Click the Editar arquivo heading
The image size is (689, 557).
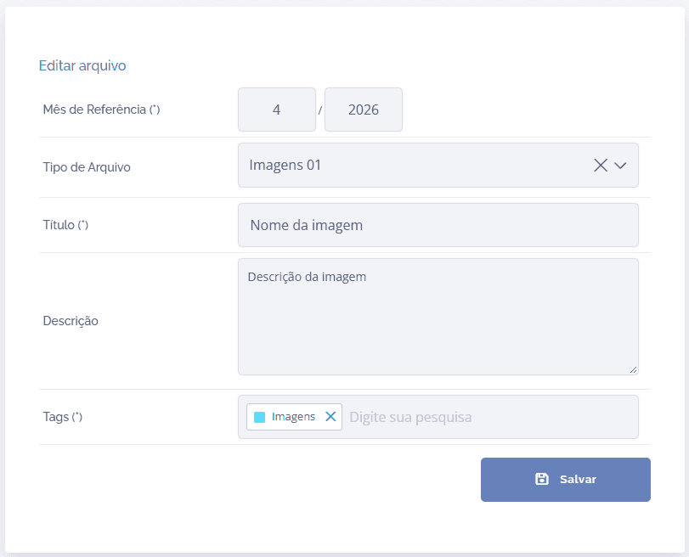82,65
